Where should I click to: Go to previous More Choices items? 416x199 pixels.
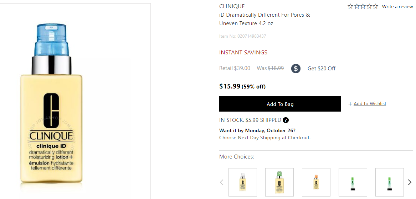pos(222,182)
